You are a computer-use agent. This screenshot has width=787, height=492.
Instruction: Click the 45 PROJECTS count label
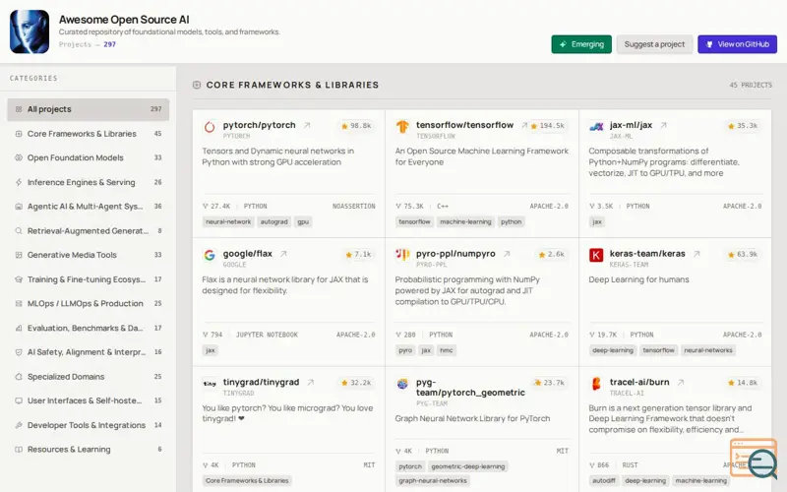coord(751,85)
